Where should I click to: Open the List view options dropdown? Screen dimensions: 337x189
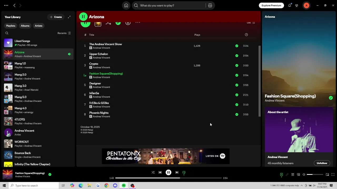tap(251, 23)
